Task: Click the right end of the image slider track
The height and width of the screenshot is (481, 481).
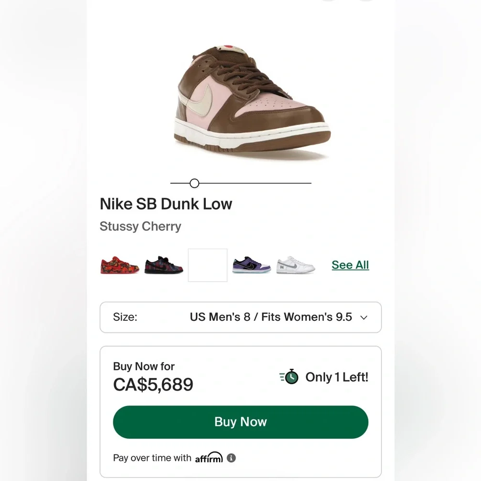Action: (x=309, y=183)
